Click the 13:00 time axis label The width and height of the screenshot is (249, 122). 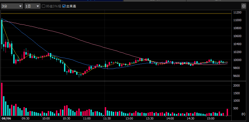tap(129, 118)
